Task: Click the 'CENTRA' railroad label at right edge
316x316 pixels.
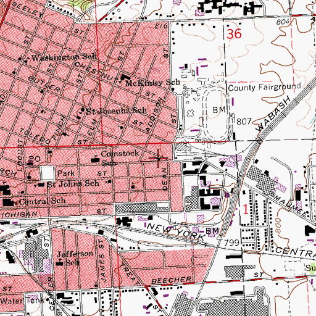Action: pos(296,252)
